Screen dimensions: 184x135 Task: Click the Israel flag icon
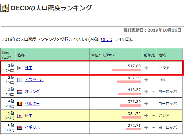(20, 80)
